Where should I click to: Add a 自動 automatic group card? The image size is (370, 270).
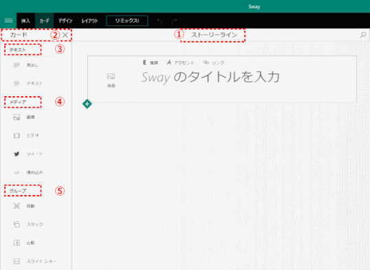tap(24, 206)
